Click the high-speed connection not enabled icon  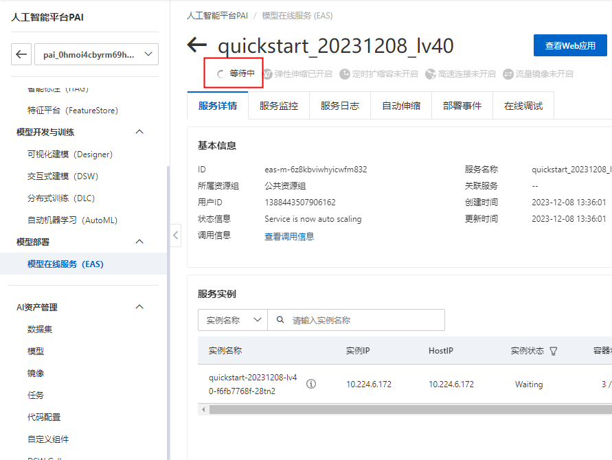point(431,73)
